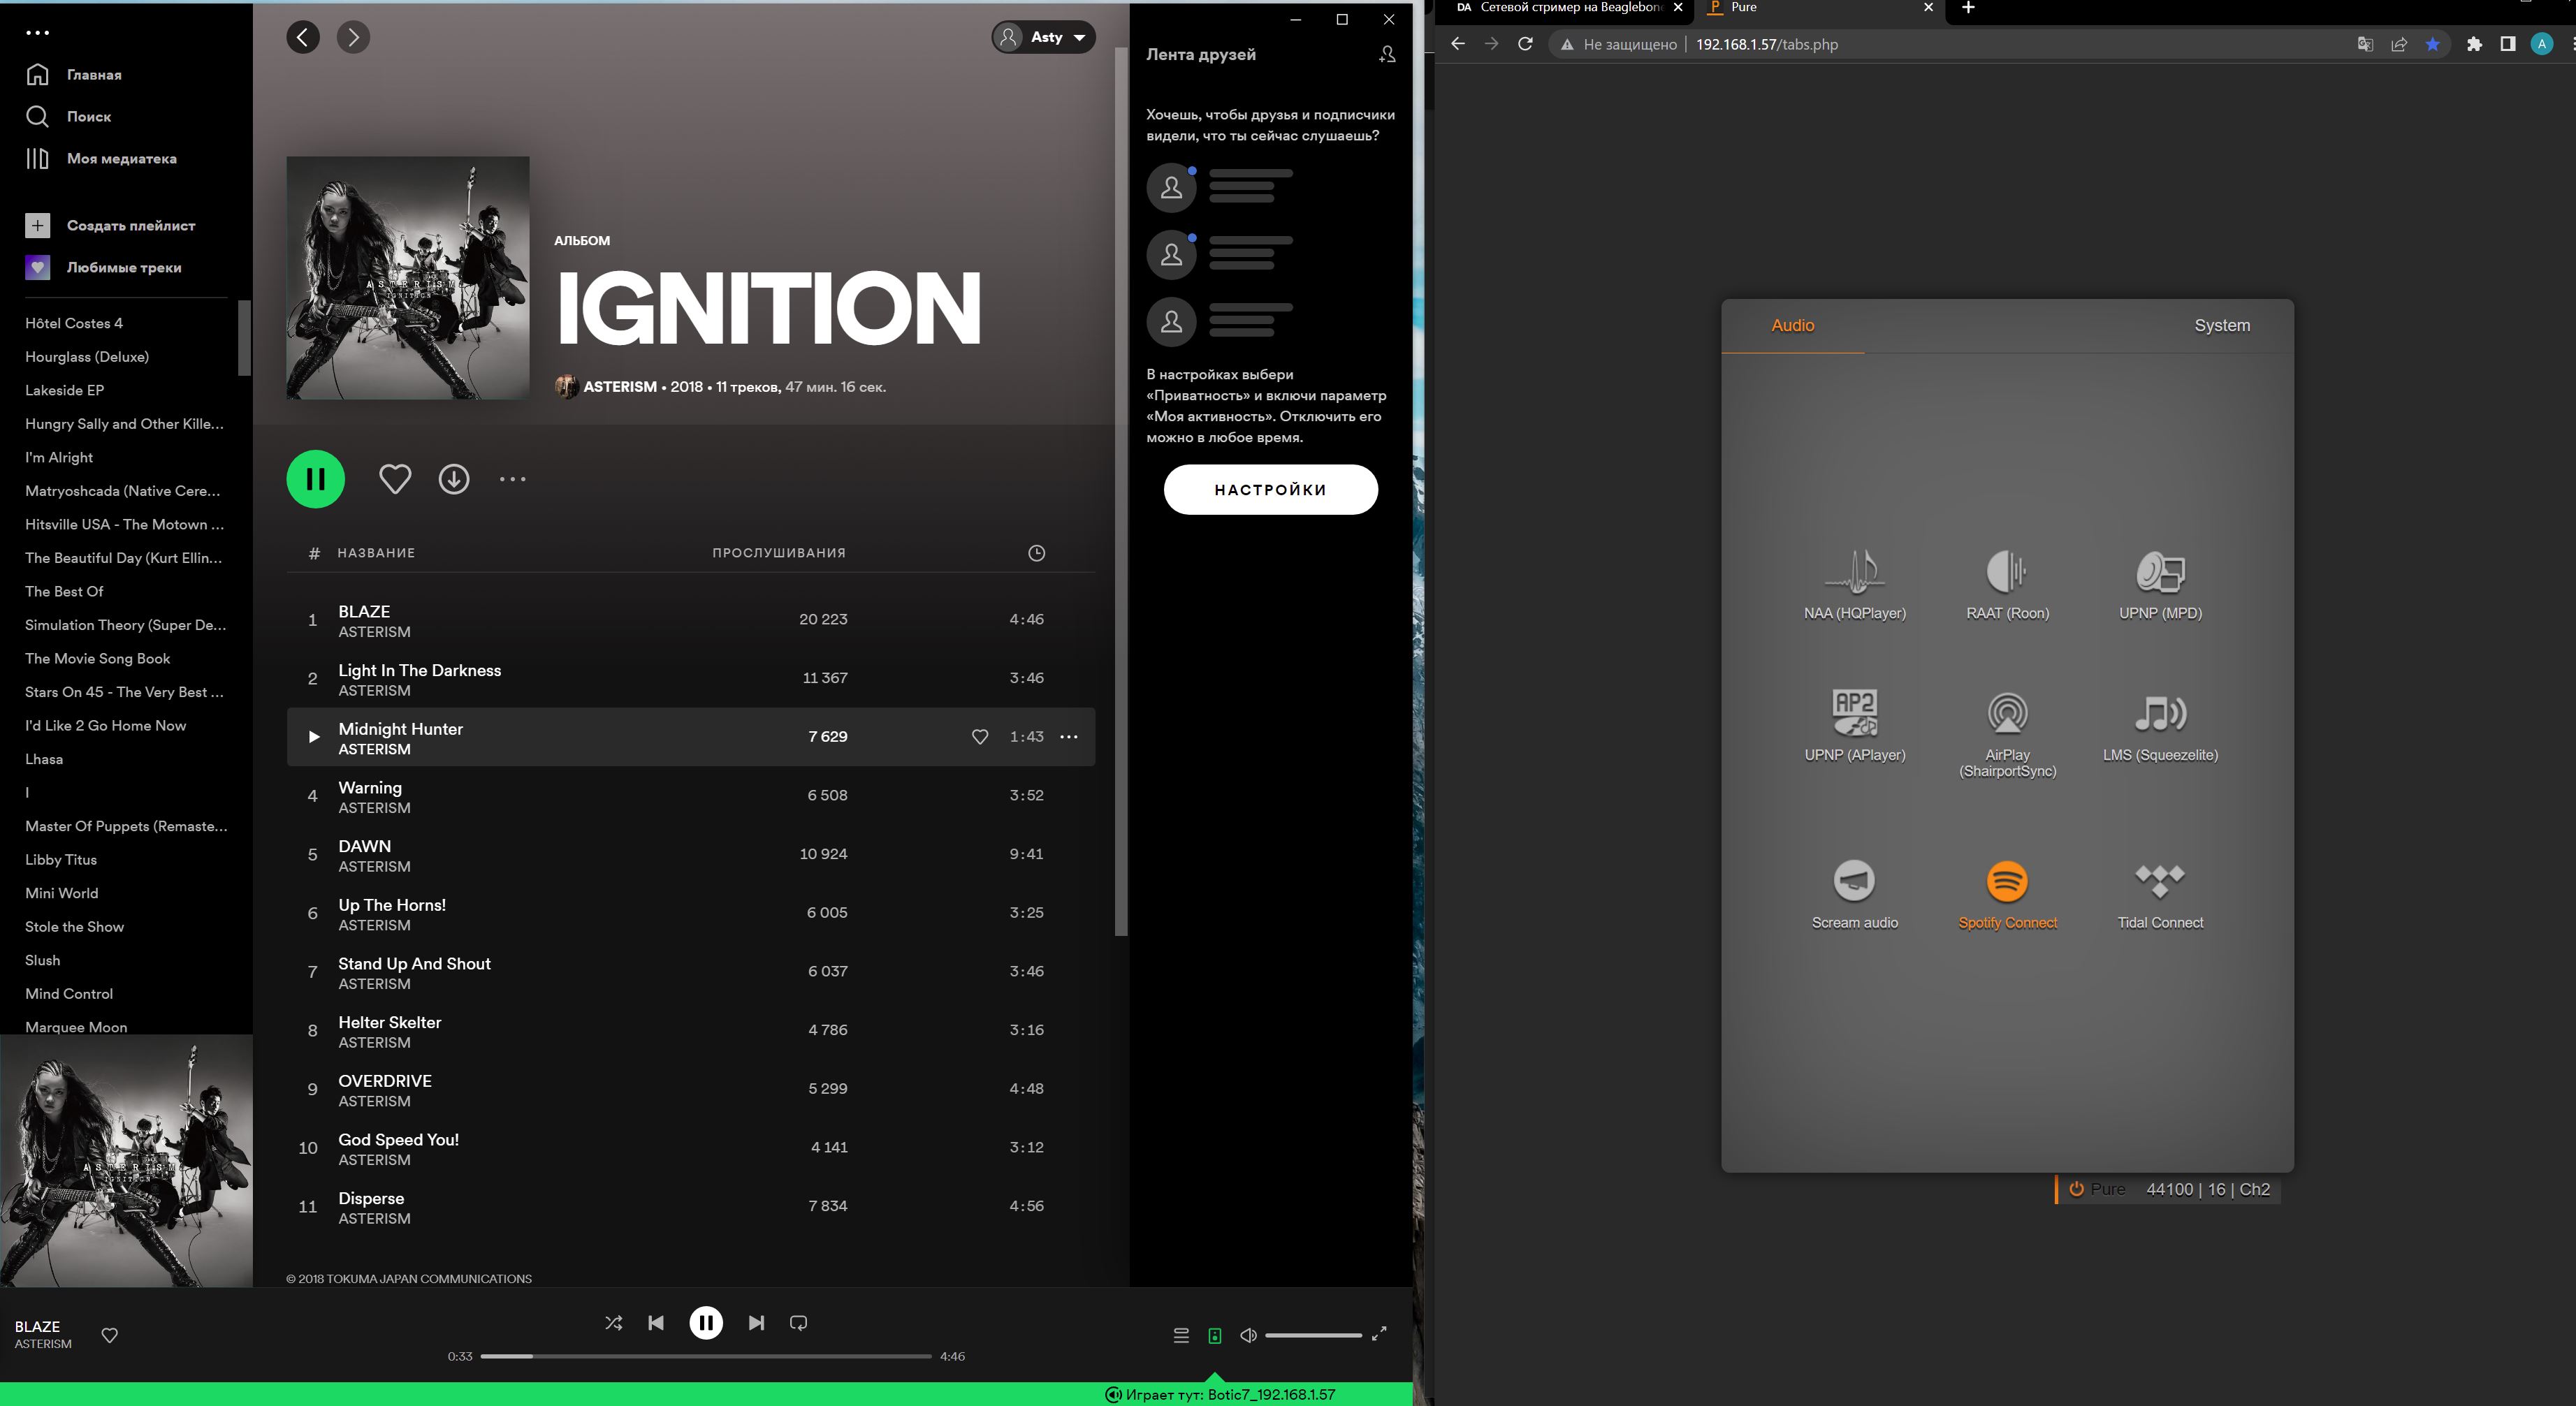Download the Ignition album
The width and height of the screenshot is (2576, 1406).
[453, 479]
